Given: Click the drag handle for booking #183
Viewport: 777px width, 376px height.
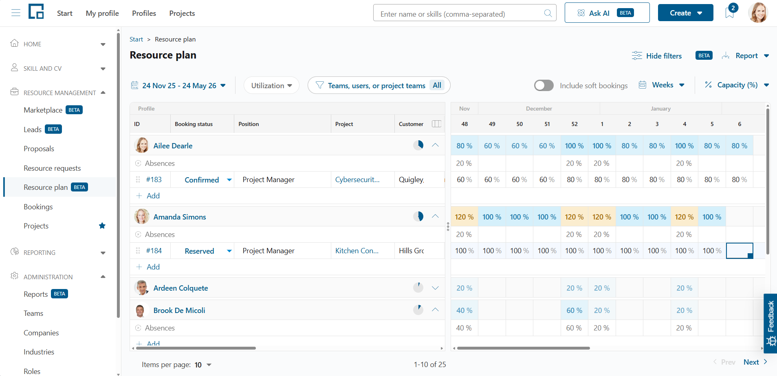Looking at the screenshot, I should coord(138,179).
